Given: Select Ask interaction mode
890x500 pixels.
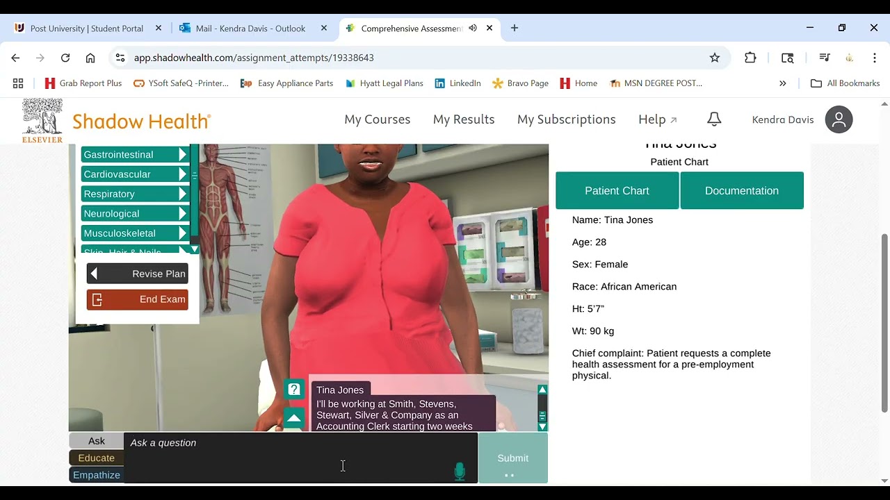Looking at the screenshot, I should tap(97, 441).
